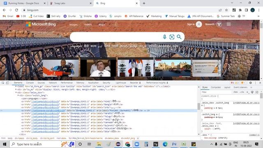The image size is (263, 148).
Task: Close the DevTools panel
Action: (x=260, y=83)
